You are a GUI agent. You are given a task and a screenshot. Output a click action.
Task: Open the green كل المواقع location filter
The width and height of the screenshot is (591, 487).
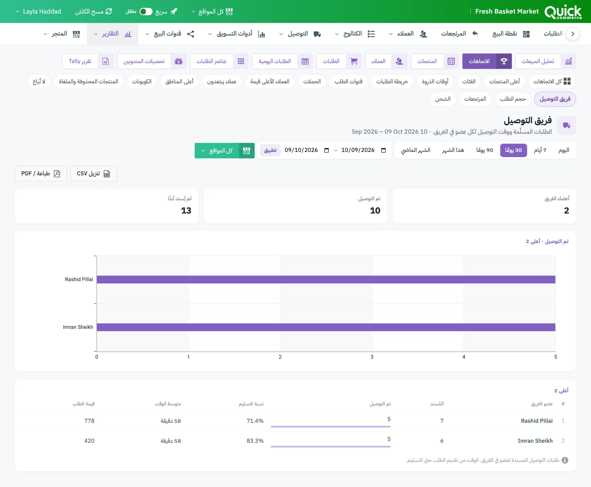click(x=225, y=150)
